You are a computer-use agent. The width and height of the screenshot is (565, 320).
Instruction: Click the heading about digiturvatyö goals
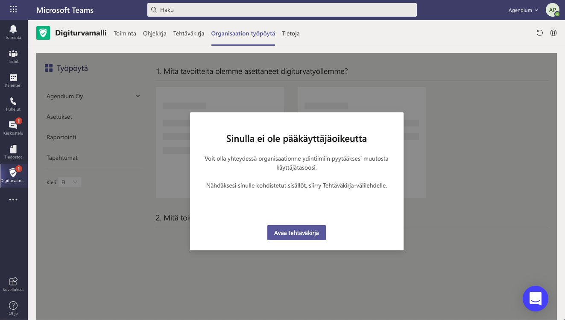(252, 71)
